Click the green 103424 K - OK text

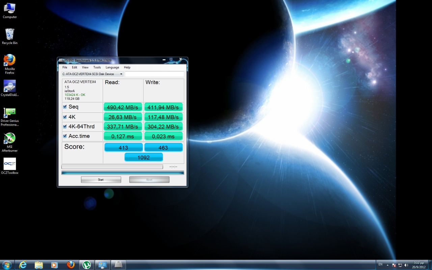tap(75, 95)
